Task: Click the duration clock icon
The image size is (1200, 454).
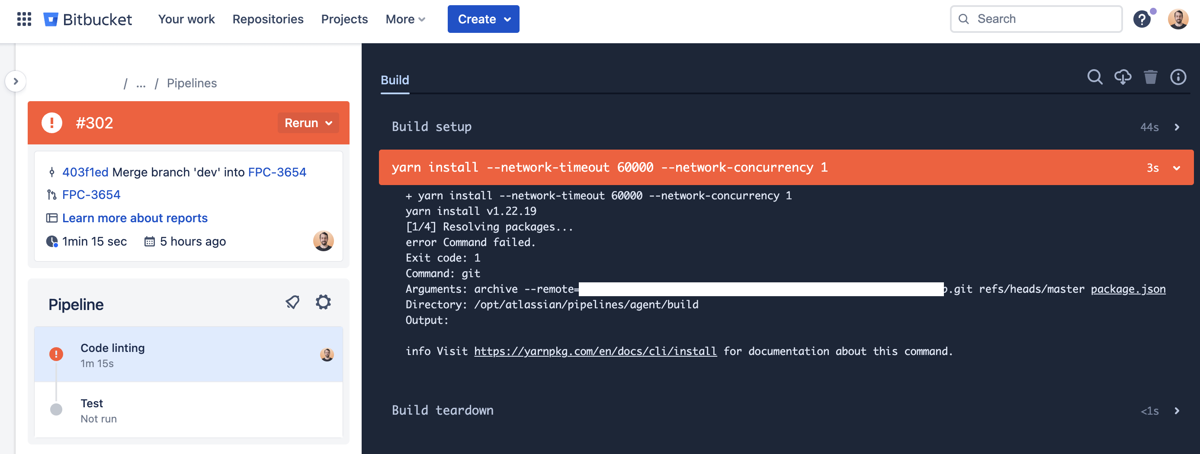Action: pyautogui.click(x=52, y=241)
